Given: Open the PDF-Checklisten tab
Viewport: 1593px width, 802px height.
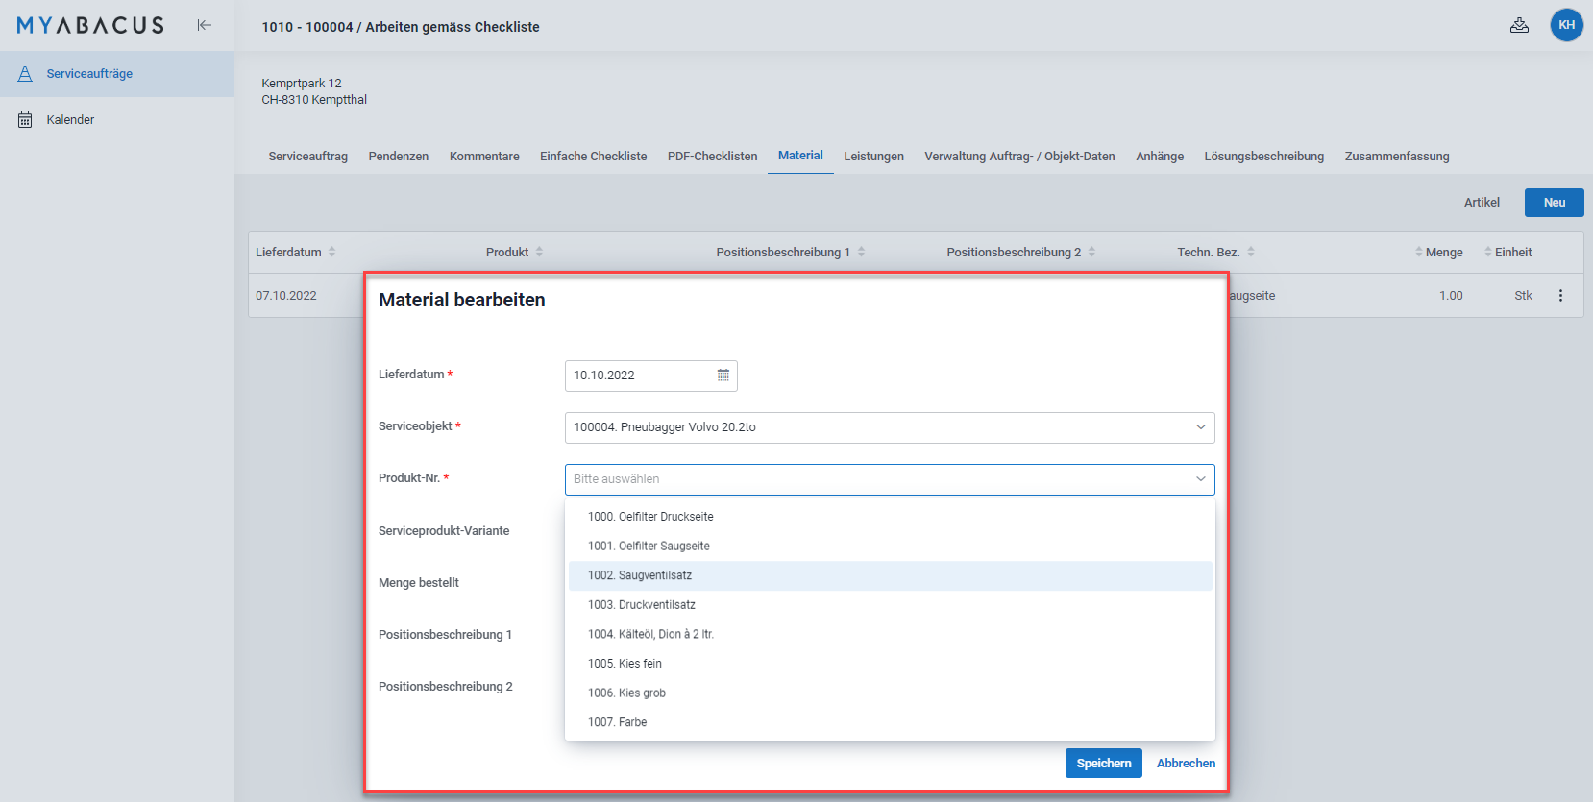Looking at the screenshot, I should [x=712, y=157].
